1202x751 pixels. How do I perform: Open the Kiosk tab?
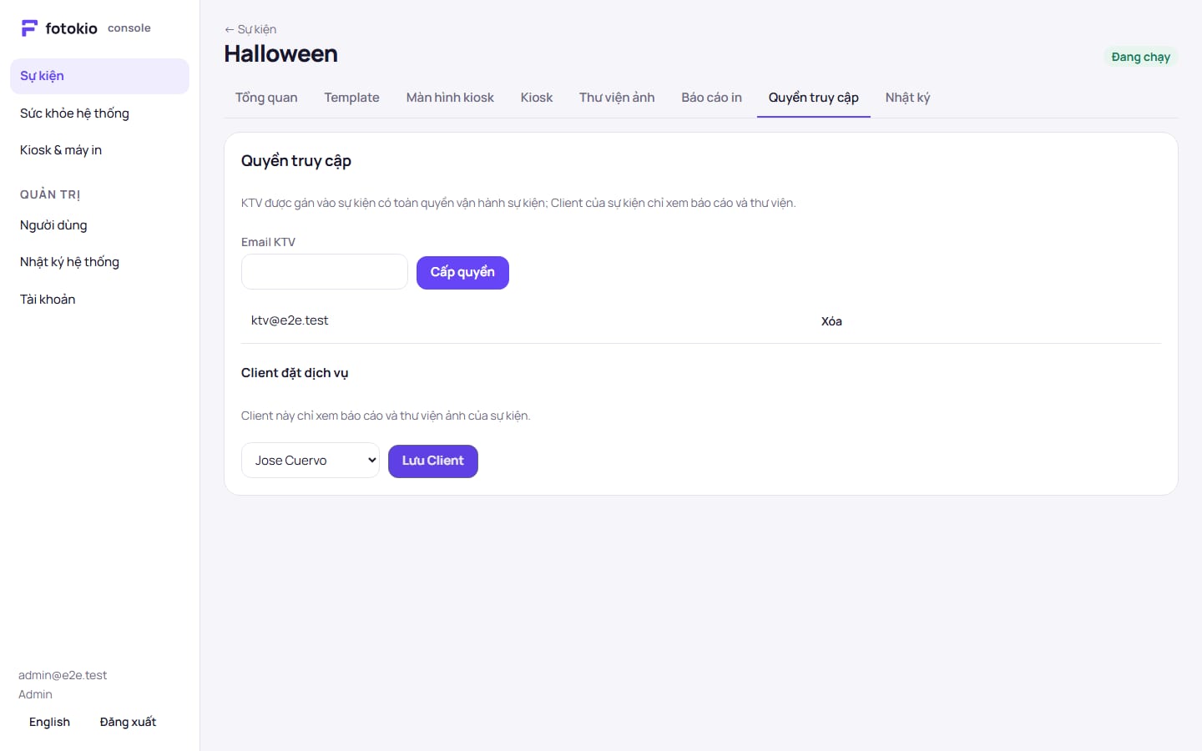(x=537, y=98)
